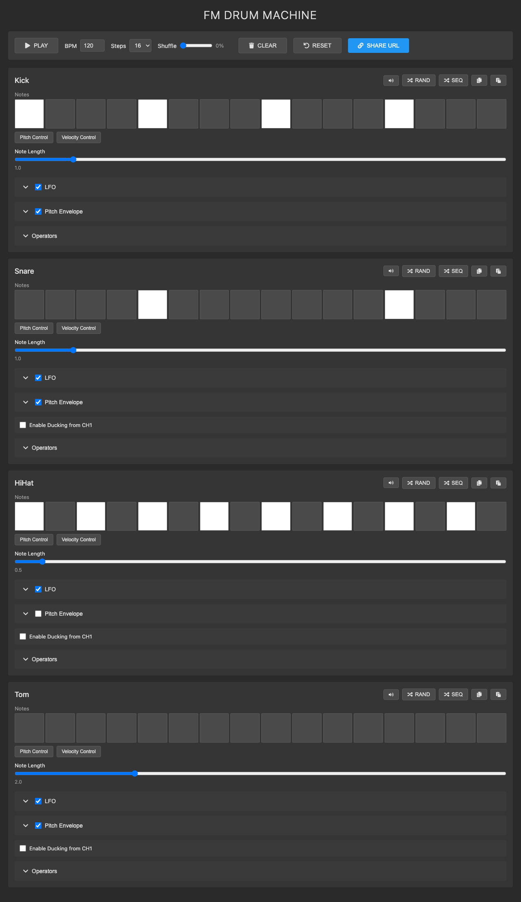
Task: Open the Steps dropdown
Action: (x=140, y=46)
